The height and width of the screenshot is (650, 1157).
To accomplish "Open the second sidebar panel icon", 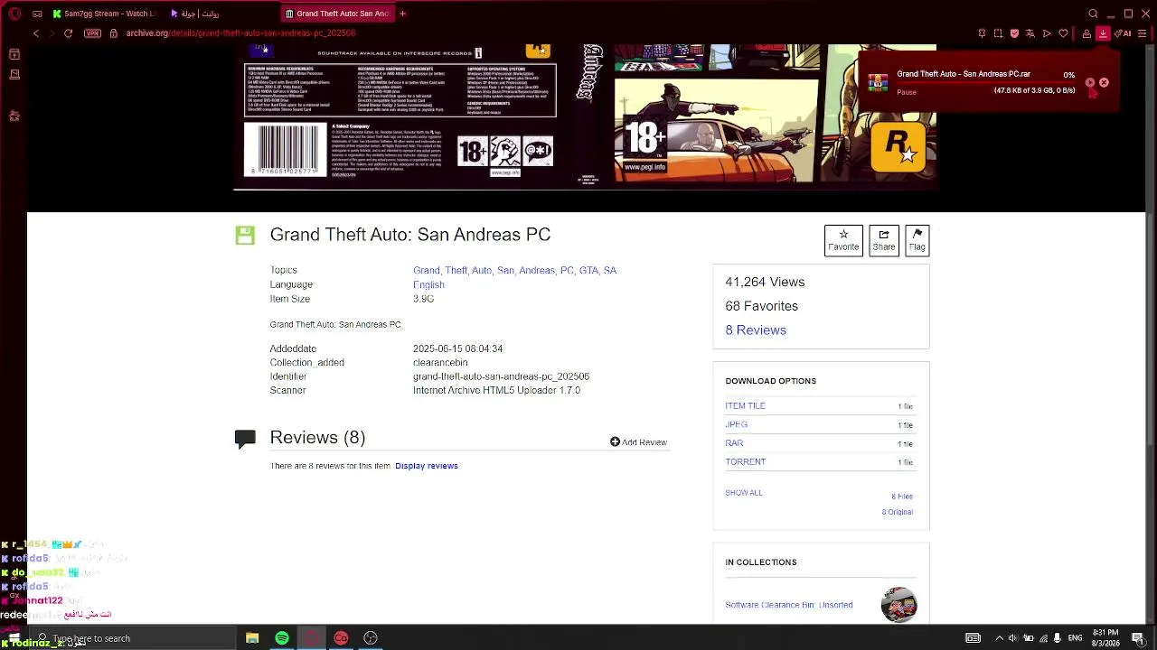I will (x=14, y=77).
